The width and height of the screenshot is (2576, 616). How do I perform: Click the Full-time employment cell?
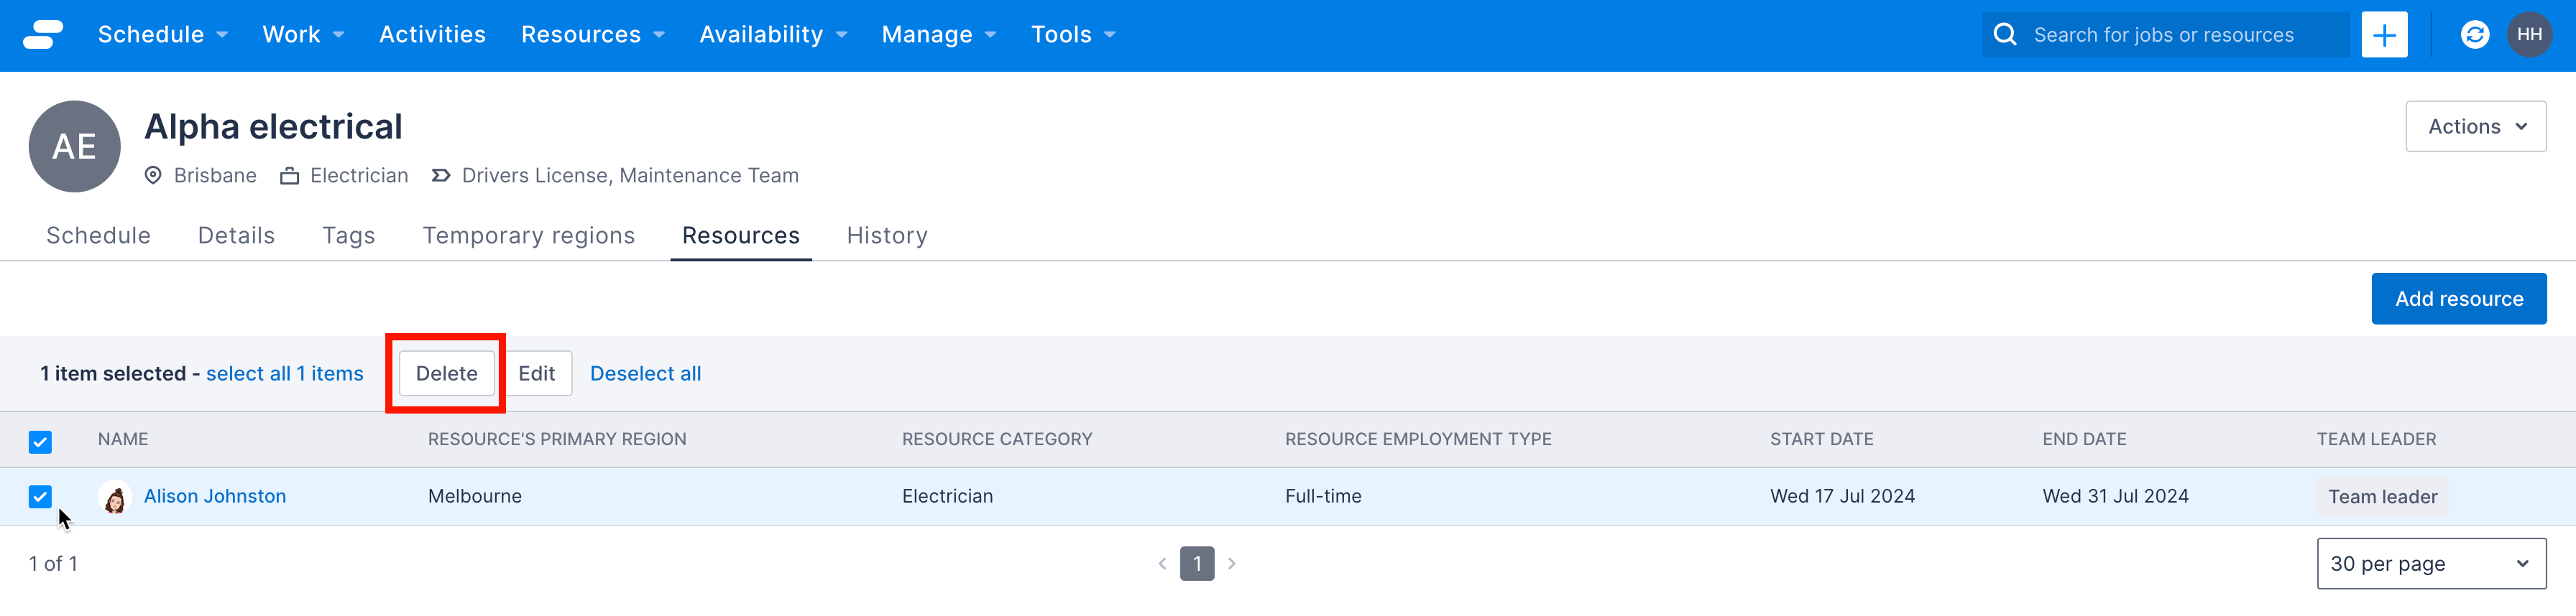point(1323,496)
